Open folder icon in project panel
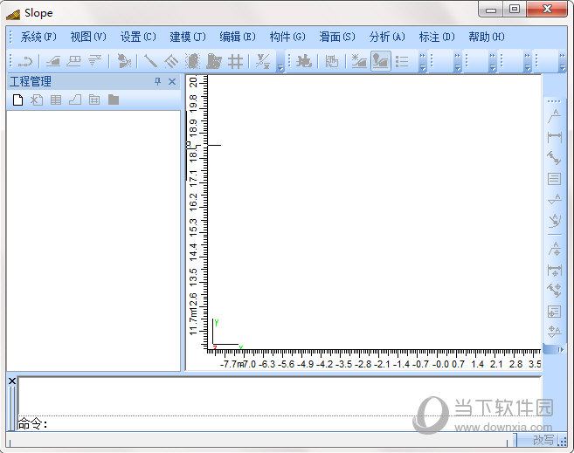The height and width of the screenshot is (453, 574). click(x=114, y=100)
